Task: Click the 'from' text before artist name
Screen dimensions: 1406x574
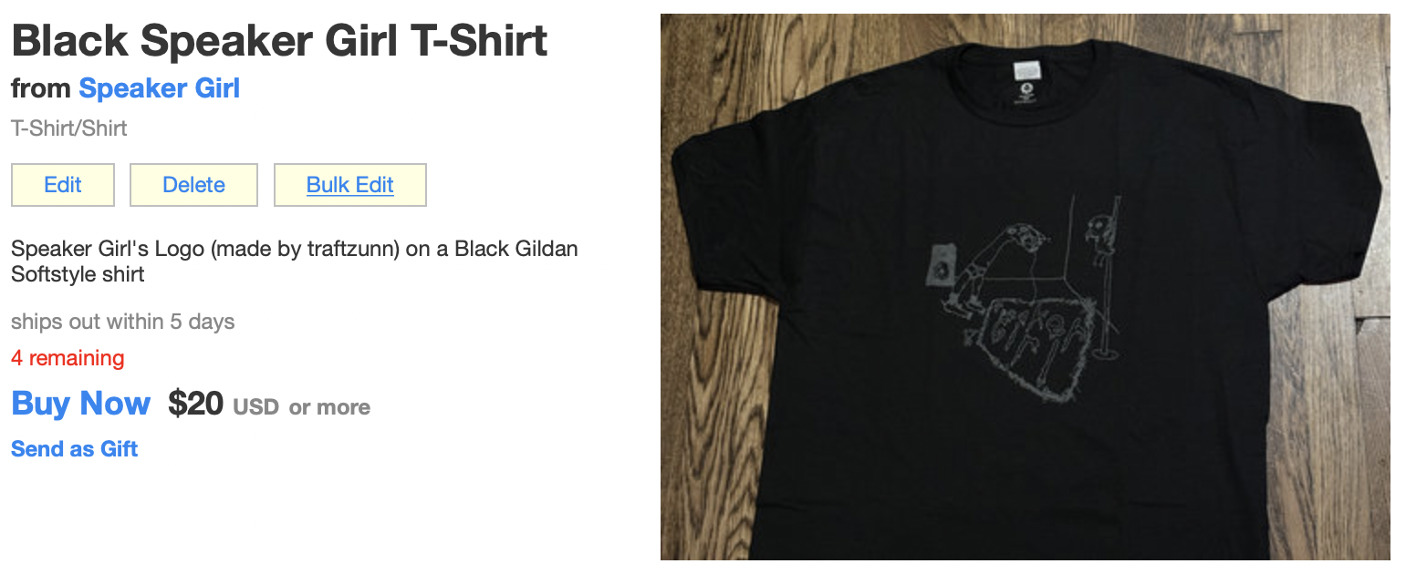Action: [41, 88]
